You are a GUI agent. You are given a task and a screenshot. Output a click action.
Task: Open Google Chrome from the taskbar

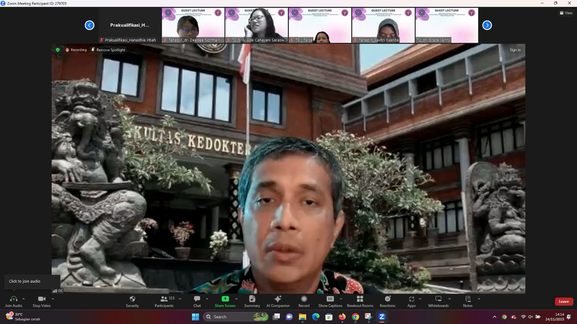tap(356, 317)
